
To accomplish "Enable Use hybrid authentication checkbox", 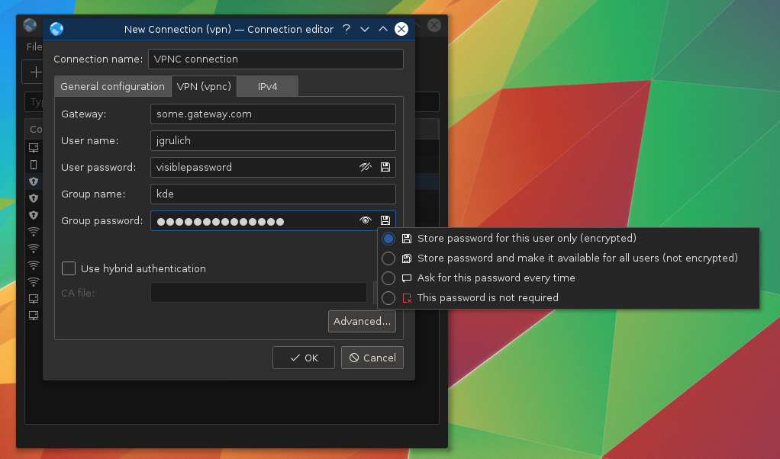I will tap(69, 268).
